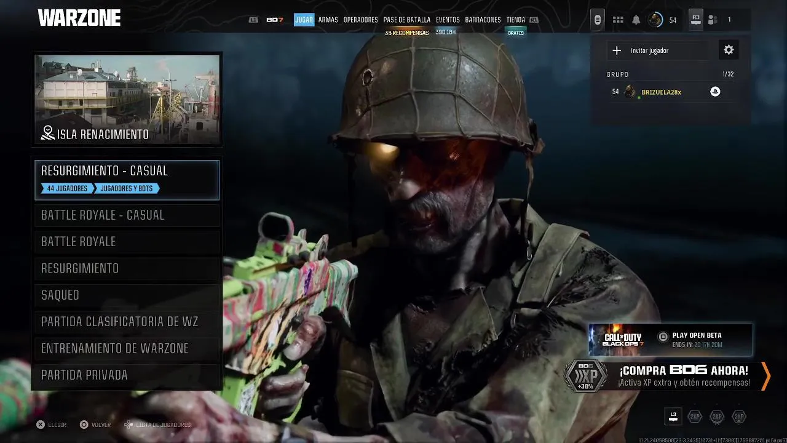Click BRIZUELA28x operator avatar icon
Image resolution: width=787 pixels, height=443 pixels.
coord(630,92)
